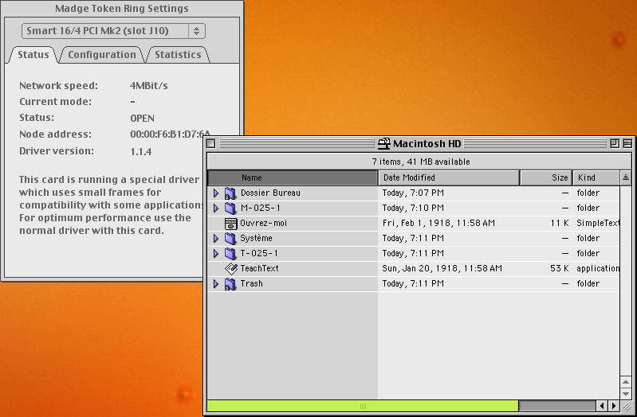The width and height of the screenshot is (637, 417).
Task: Select the TeachText application icon
Action: pos(230,269)
